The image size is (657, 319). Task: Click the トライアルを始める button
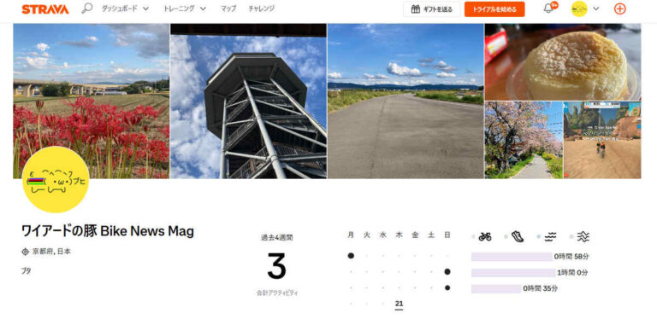click(494, 9)
